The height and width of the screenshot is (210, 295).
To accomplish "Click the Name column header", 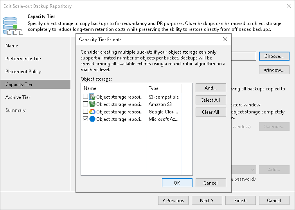I will pos(113,88).
